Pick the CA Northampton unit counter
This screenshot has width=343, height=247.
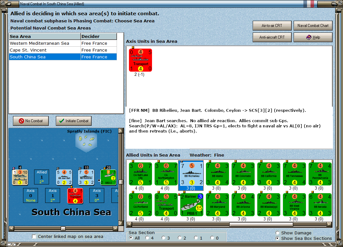tap(166, 174)
